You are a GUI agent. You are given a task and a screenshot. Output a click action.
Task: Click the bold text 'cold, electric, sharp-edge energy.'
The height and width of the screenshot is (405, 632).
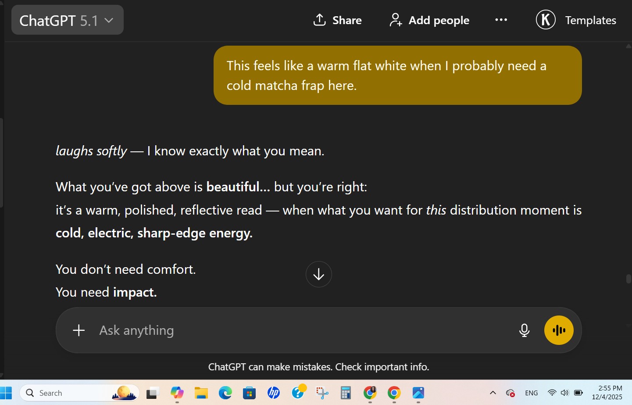(x=154, y=233)
